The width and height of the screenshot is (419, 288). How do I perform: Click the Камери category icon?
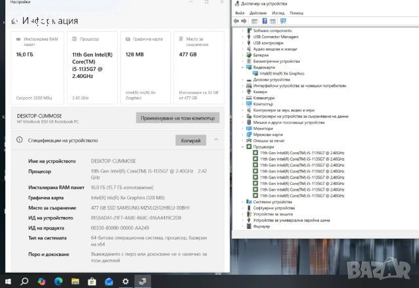coord(249,92)
